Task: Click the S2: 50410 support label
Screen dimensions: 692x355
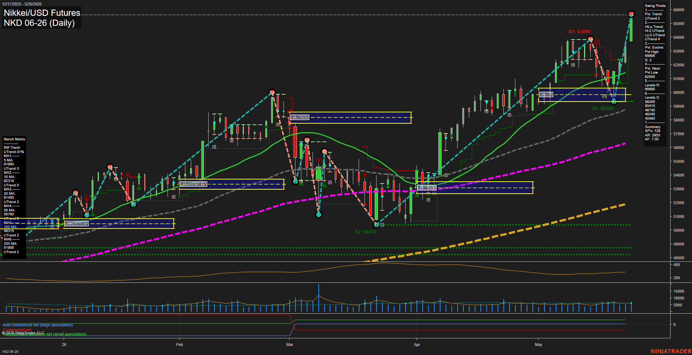Action: coord(365,232)
